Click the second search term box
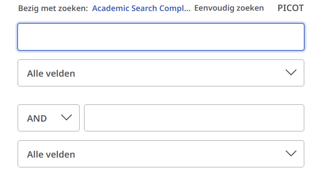Image resolution: width=323 pixels, height=181 pixels. tap(194, 118)
